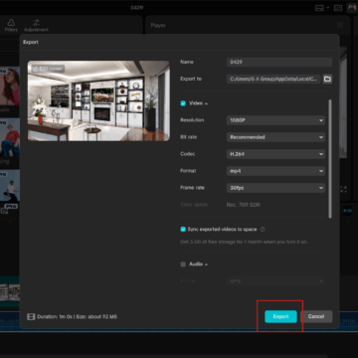Image resolution: width=358 pixels, height=358 pixels.
Task: Open the Adjustment tab in background
Action: [x=36, y=26]
